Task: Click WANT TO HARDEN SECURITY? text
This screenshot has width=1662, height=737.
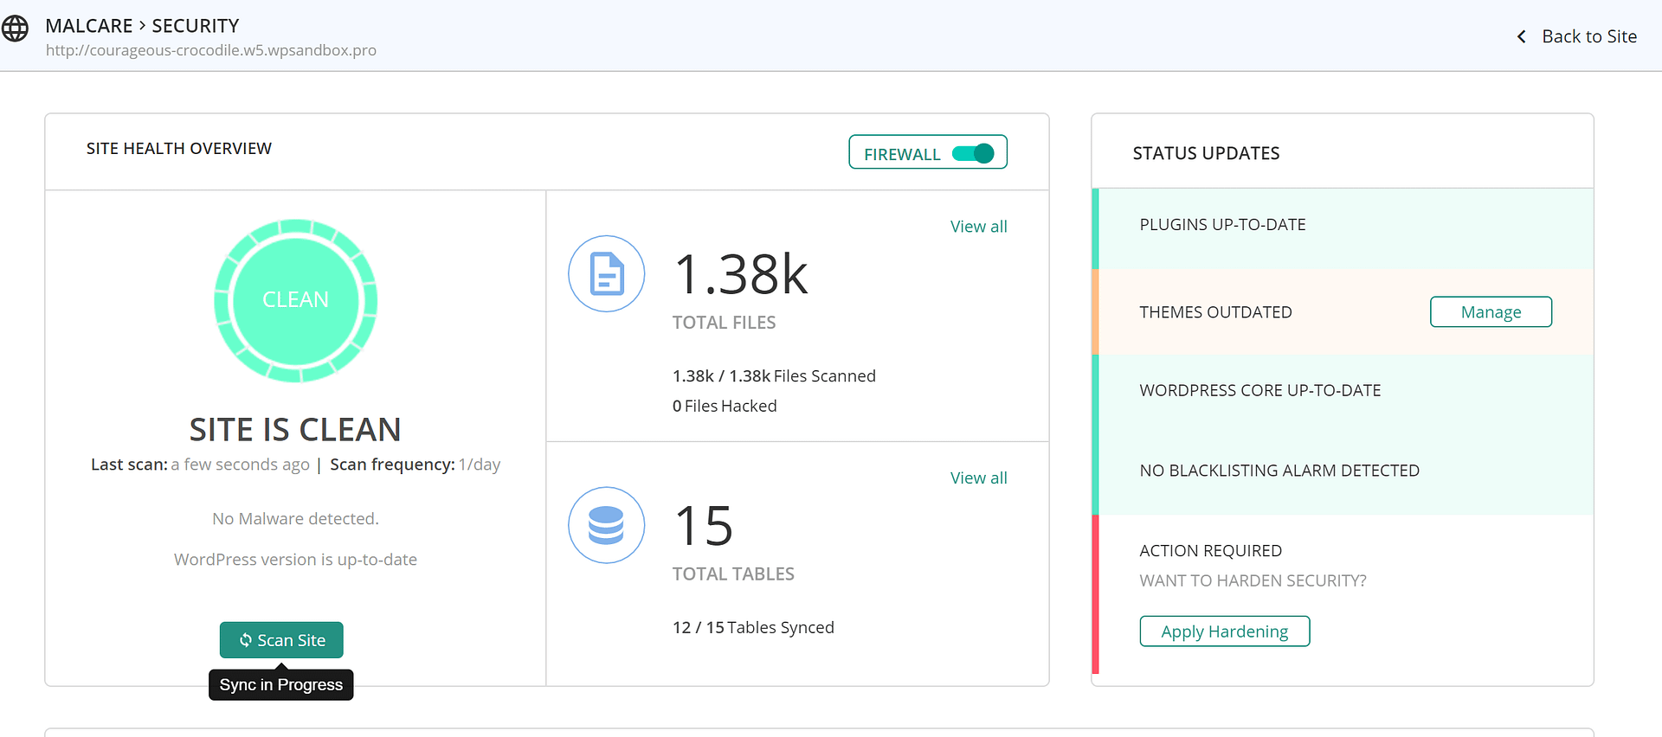Action: [x=1253, y=581]
